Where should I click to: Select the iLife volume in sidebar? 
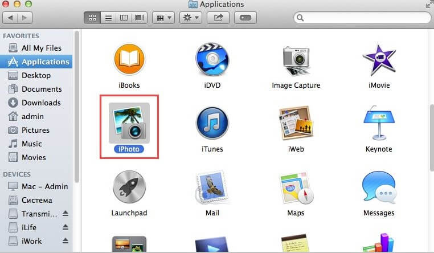[36, 227]
